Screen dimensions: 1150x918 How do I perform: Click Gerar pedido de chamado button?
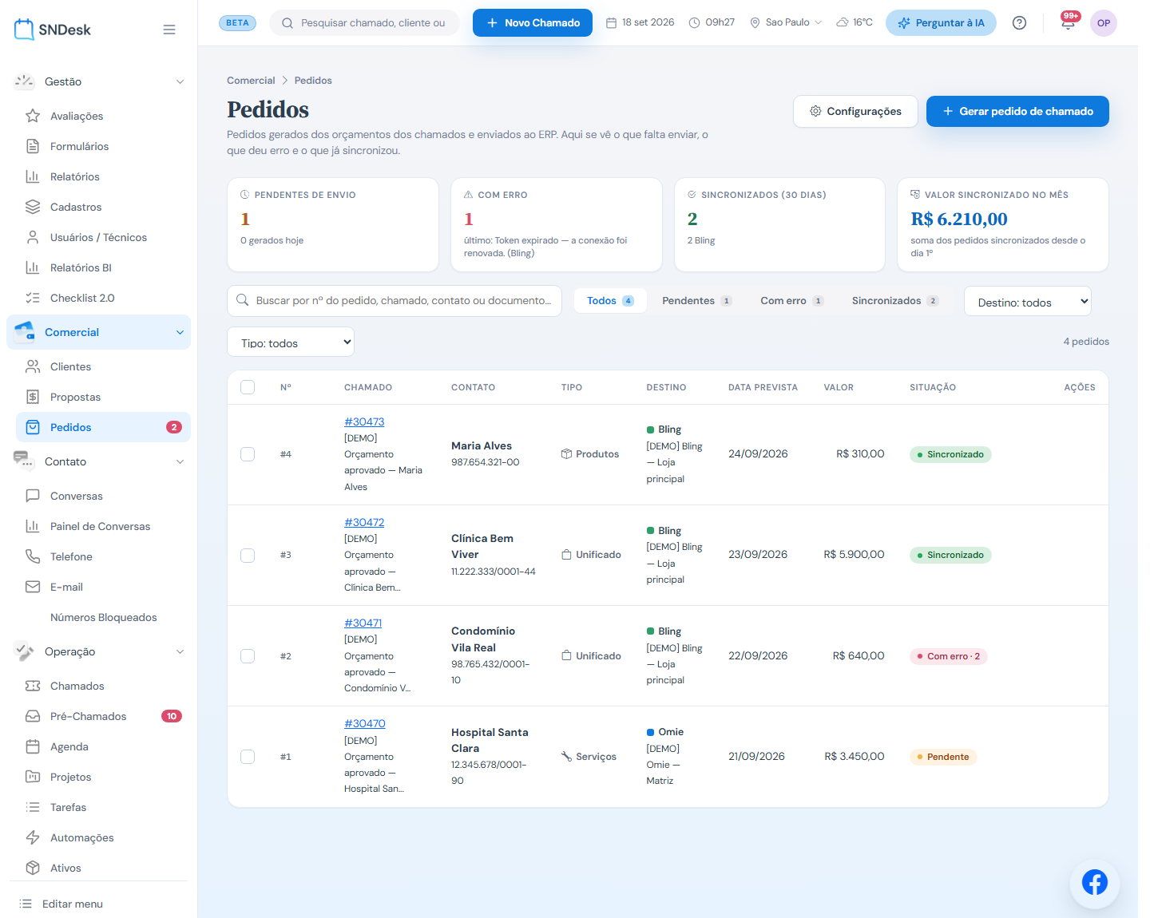click(1017, 111)
